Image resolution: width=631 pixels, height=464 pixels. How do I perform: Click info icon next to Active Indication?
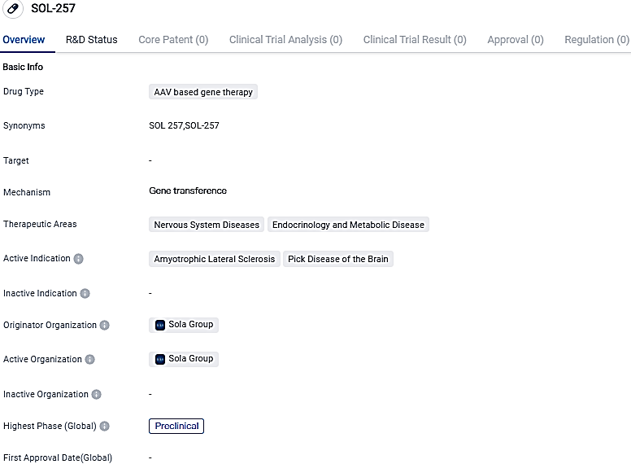click(79, 259)
